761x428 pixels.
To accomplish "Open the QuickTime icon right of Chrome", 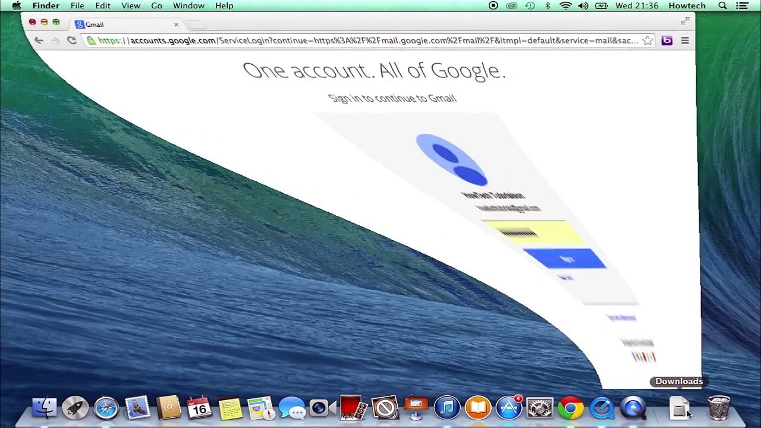I will click(x=602, y=408).
